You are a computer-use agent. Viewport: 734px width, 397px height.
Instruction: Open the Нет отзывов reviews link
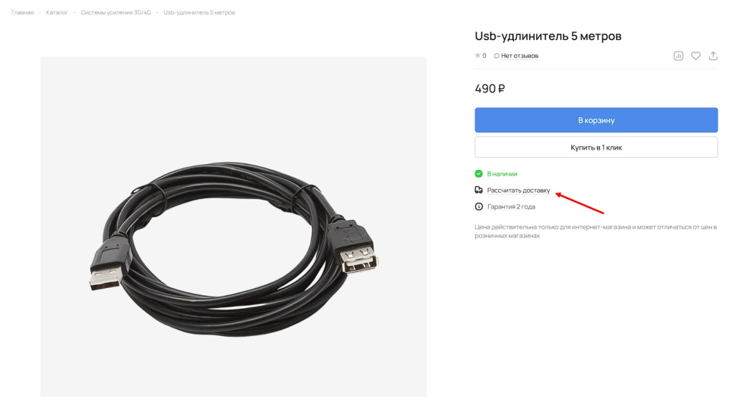(520, 56)
